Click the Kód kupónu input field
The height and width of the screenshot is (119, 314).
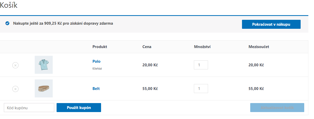pyautogui.click(x=29, y=108)
